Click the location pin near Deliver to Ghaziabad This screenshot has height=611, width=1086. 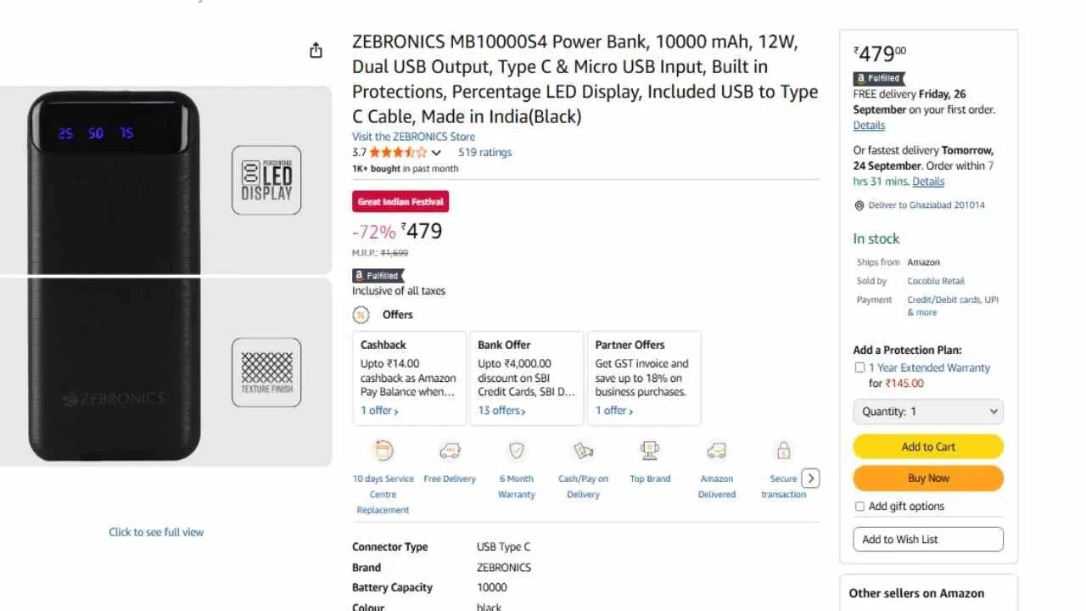pos(859,205)
